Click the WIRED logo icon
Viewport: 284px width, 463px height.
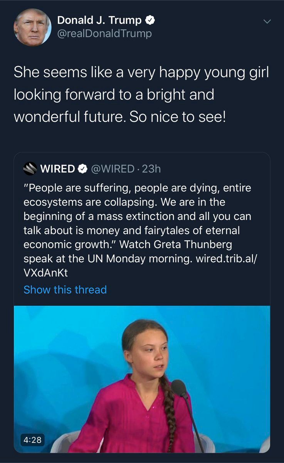(30, 169)
